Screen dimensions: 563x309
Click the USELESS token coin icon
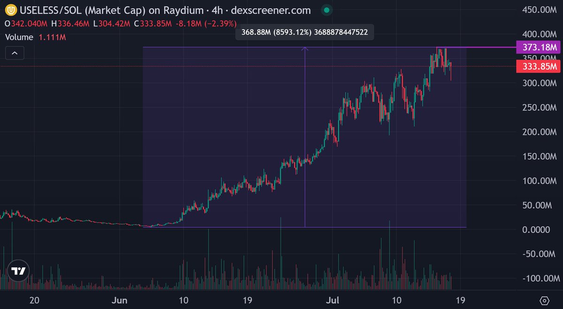click(11, 10)
